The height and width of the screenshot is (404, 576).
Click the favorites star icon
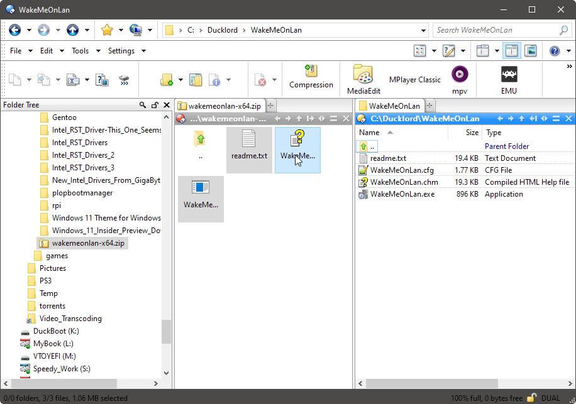(108, 30)
